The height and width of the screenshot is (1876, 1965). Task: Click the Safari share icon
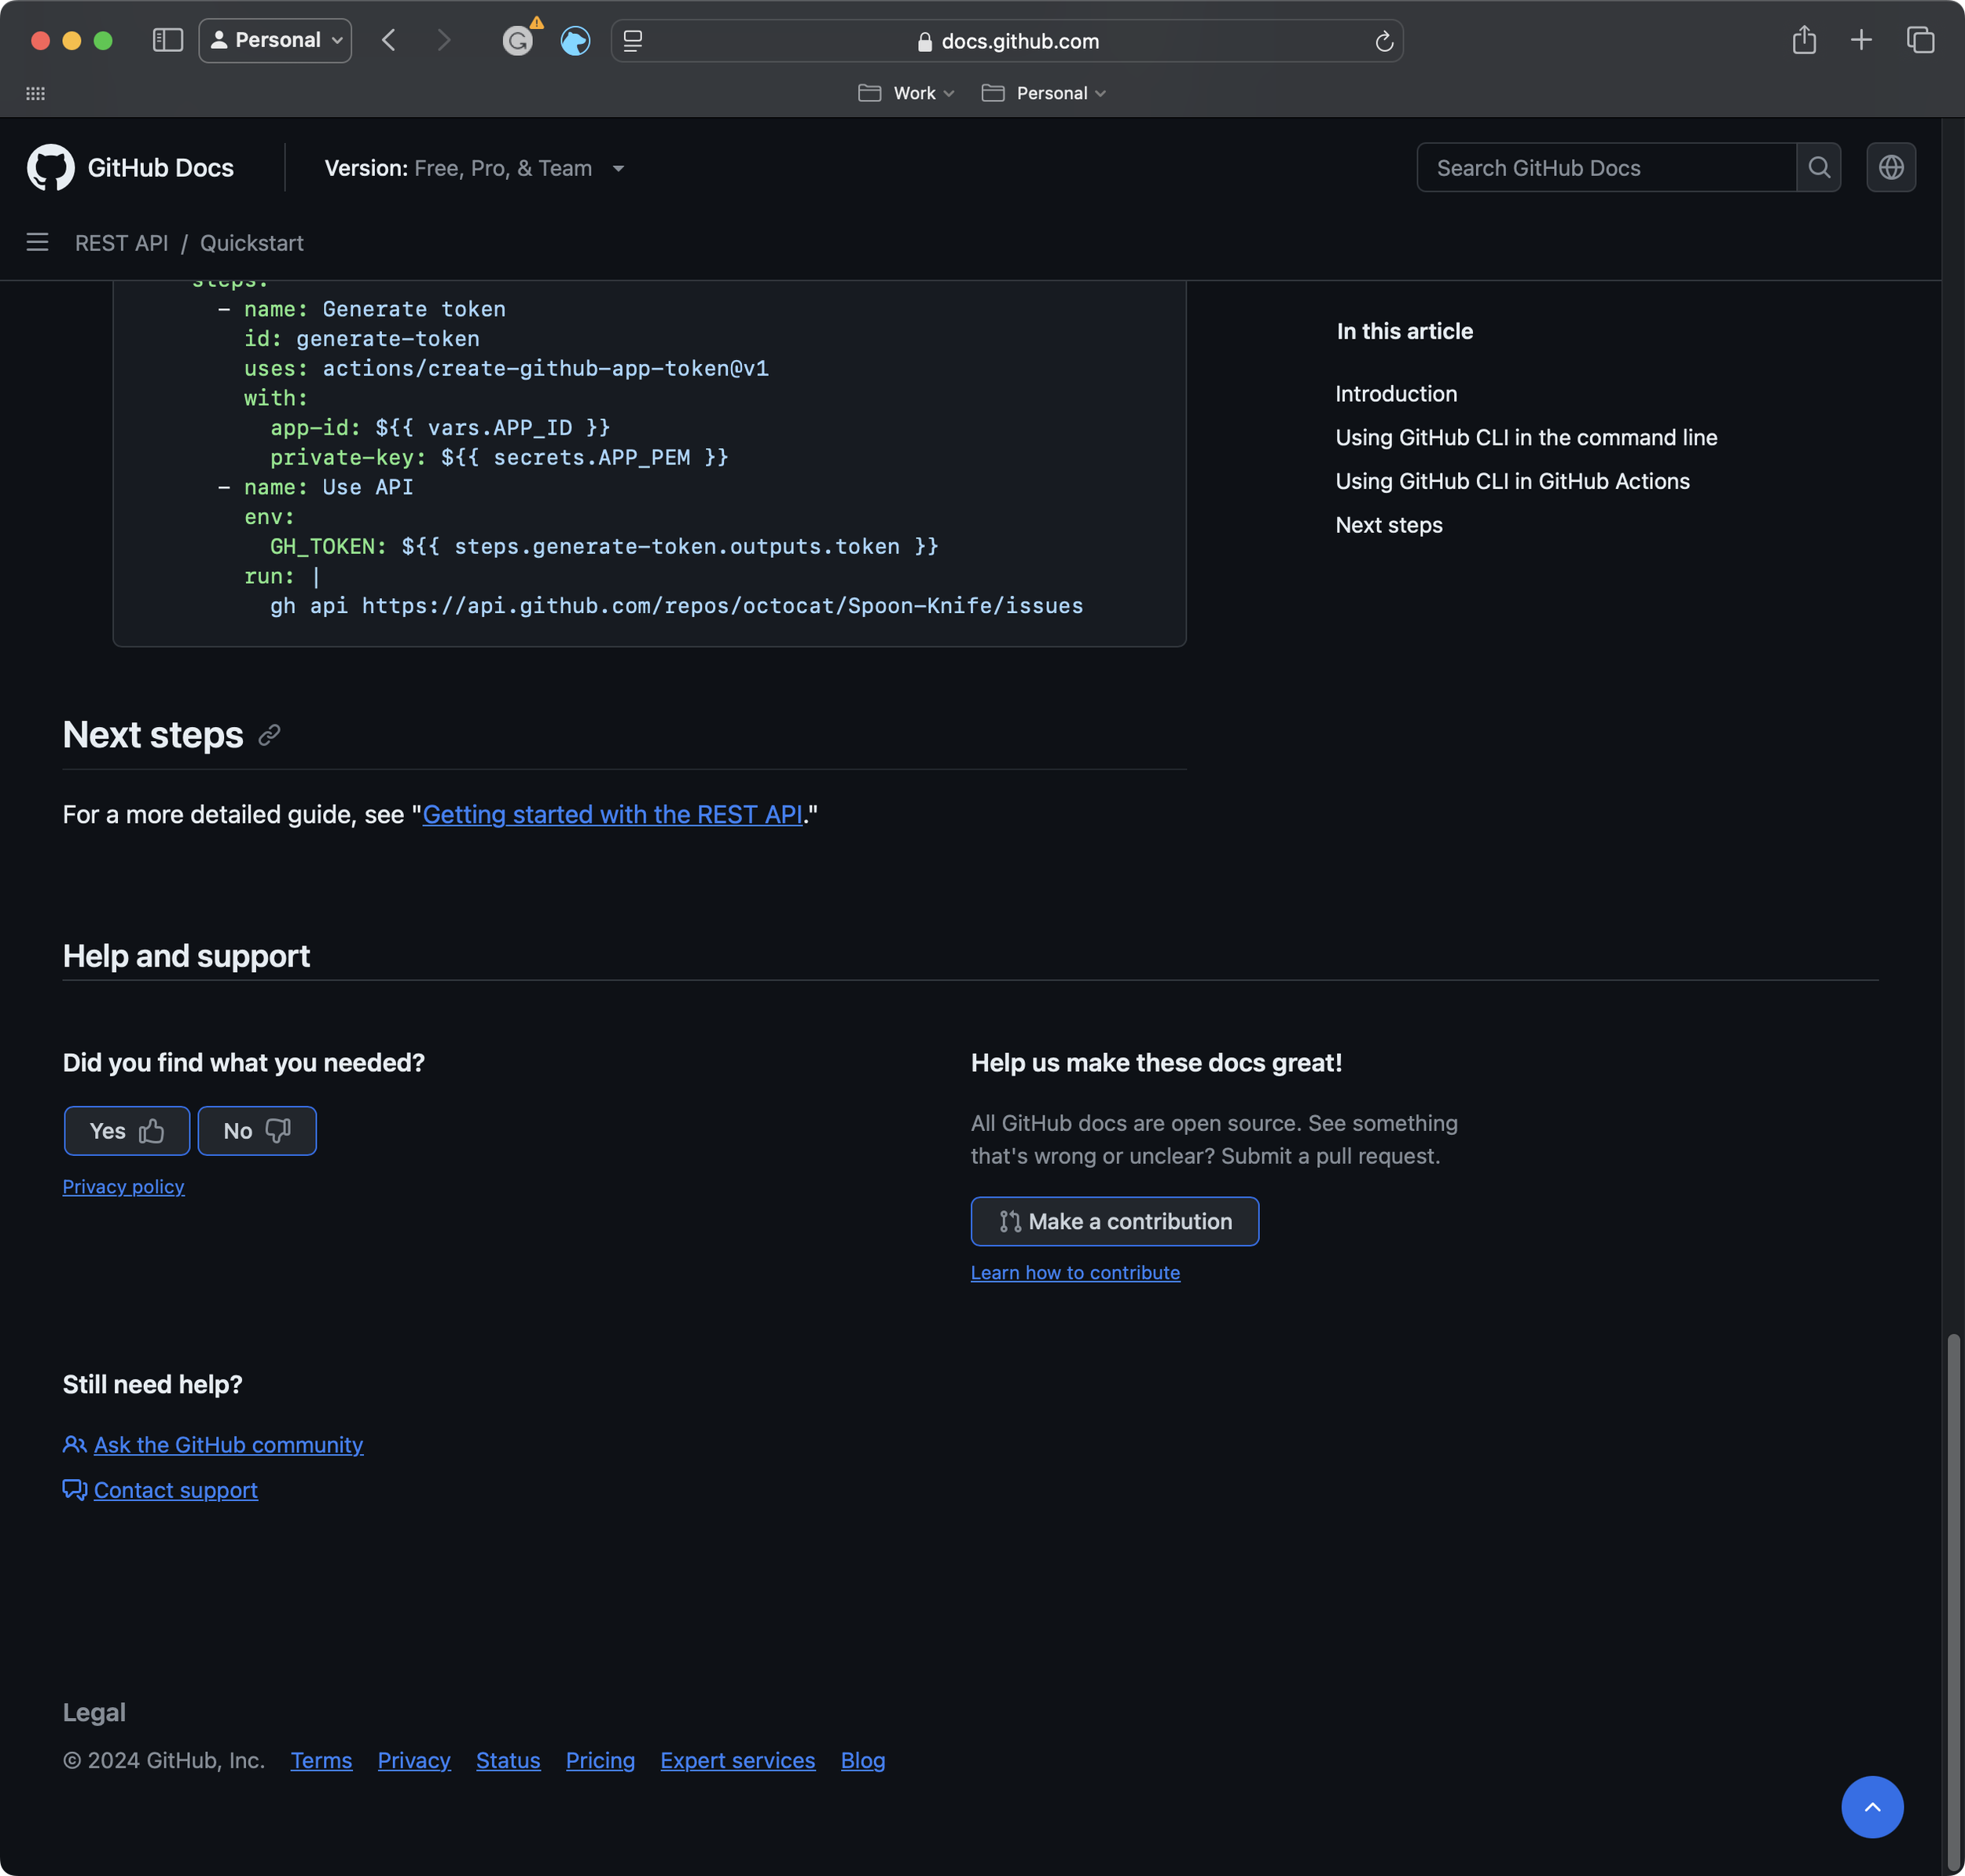1803,40
